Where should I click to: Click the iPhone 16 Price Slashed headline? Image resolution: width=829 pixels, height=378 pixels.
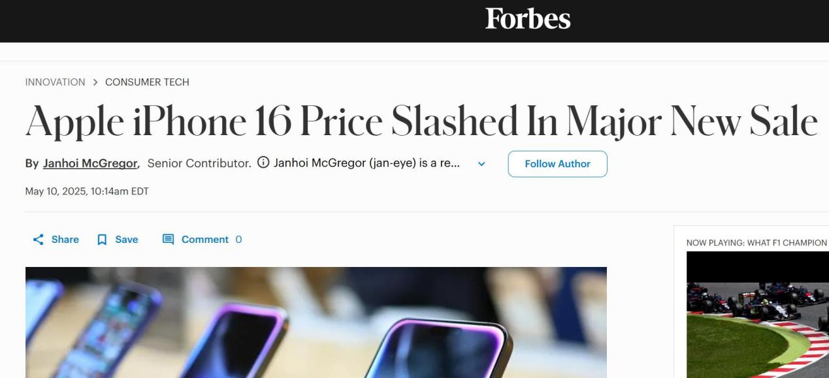click(x=421, y=121)
